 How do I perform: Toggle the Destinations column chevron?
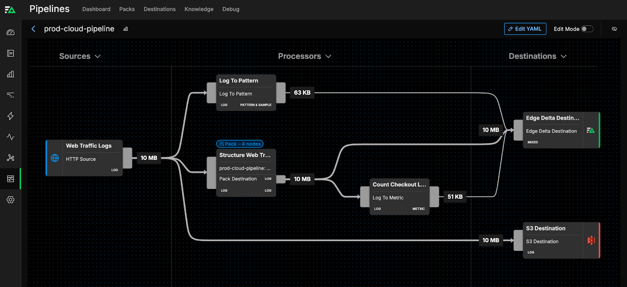pos(564,56)
